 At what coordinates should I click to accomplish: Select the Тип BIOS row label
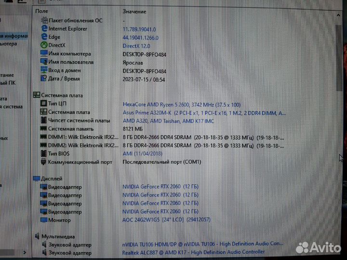(x=59, y=154)
